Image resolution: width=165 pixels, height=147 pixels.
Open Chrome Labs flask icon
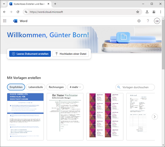coord(147,12)
